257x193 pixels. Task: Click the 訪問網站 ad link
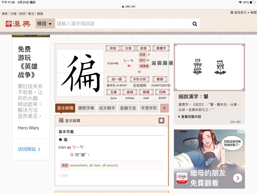tap(29, 149)
